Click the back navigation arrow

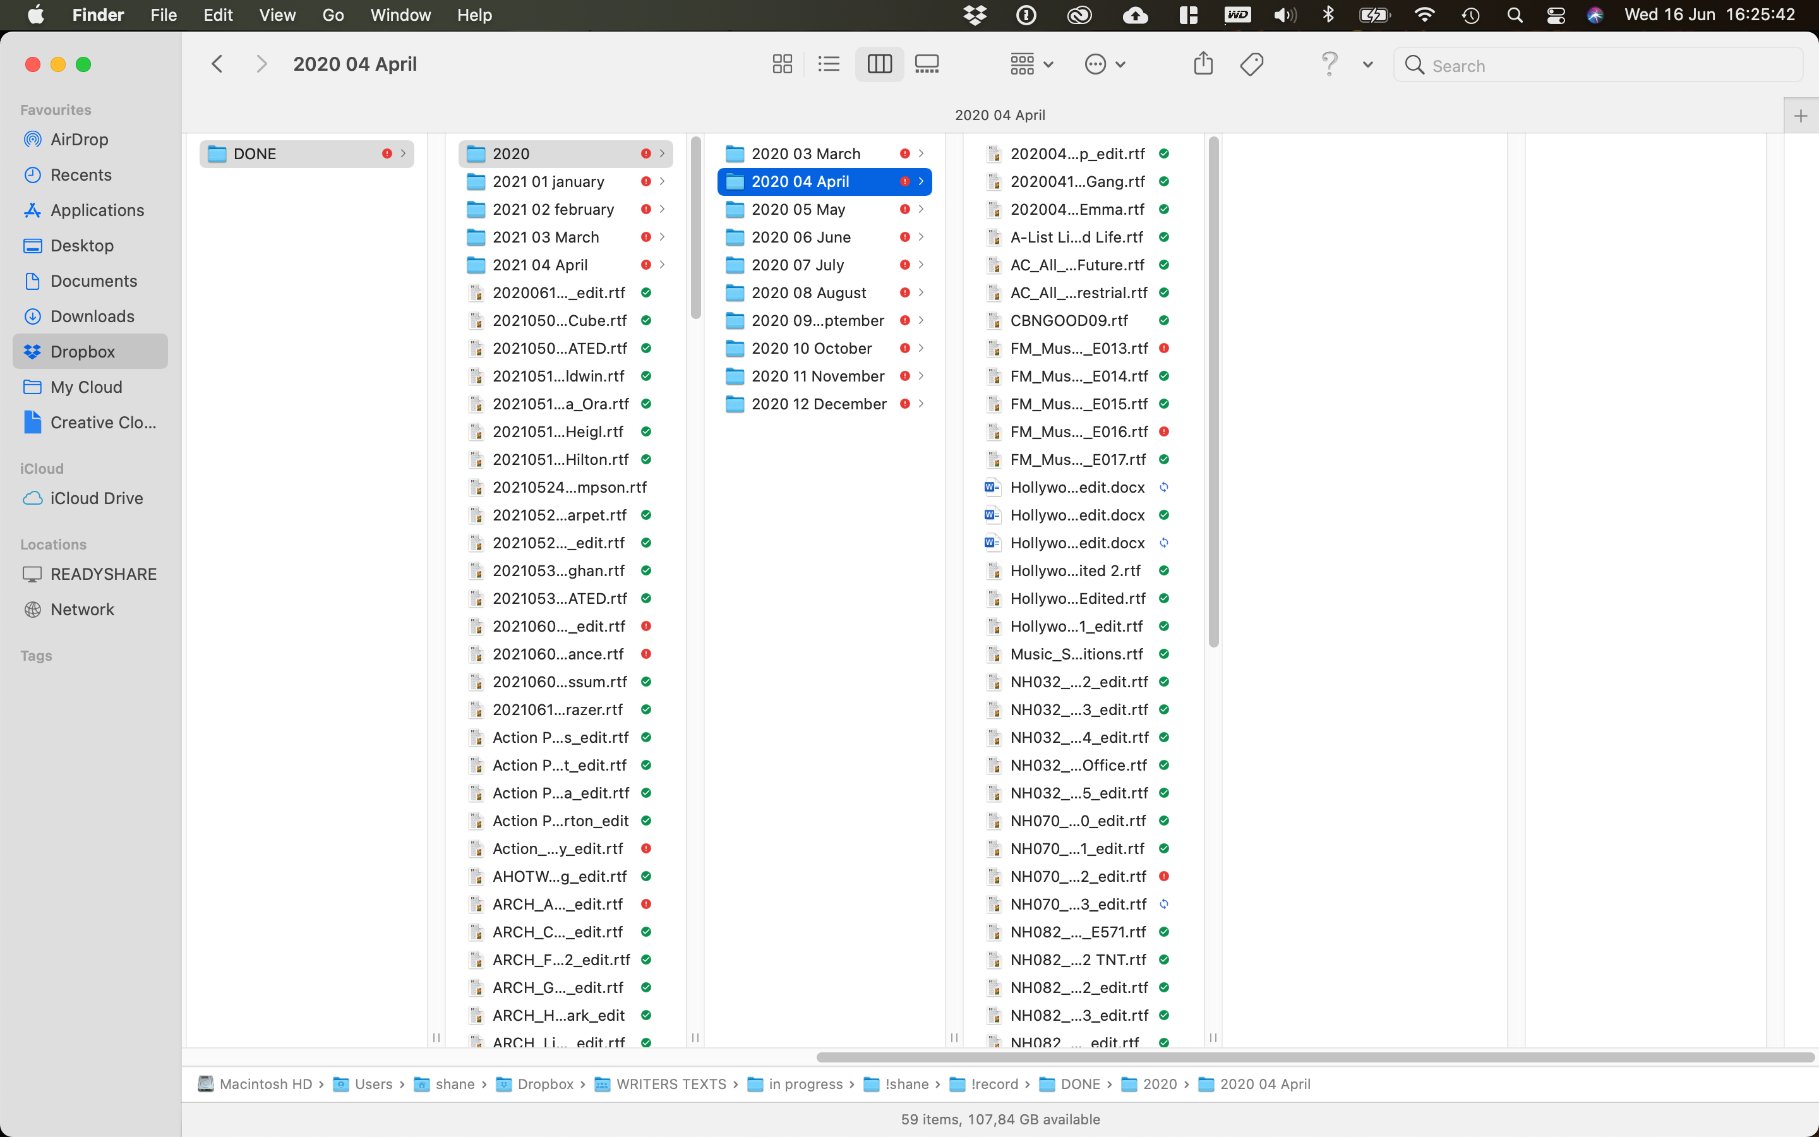217,64
